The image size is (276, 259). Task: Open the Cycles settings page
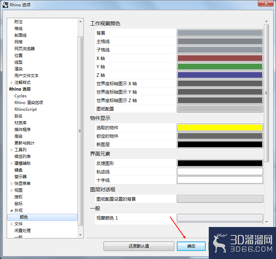pos(21,96)
